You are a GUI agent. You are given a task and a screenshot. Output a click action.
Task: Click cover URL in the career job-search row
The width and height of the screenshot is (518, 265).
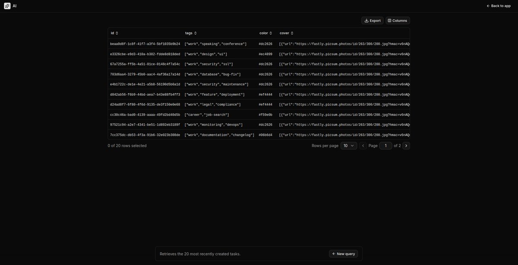coord(344,115)
